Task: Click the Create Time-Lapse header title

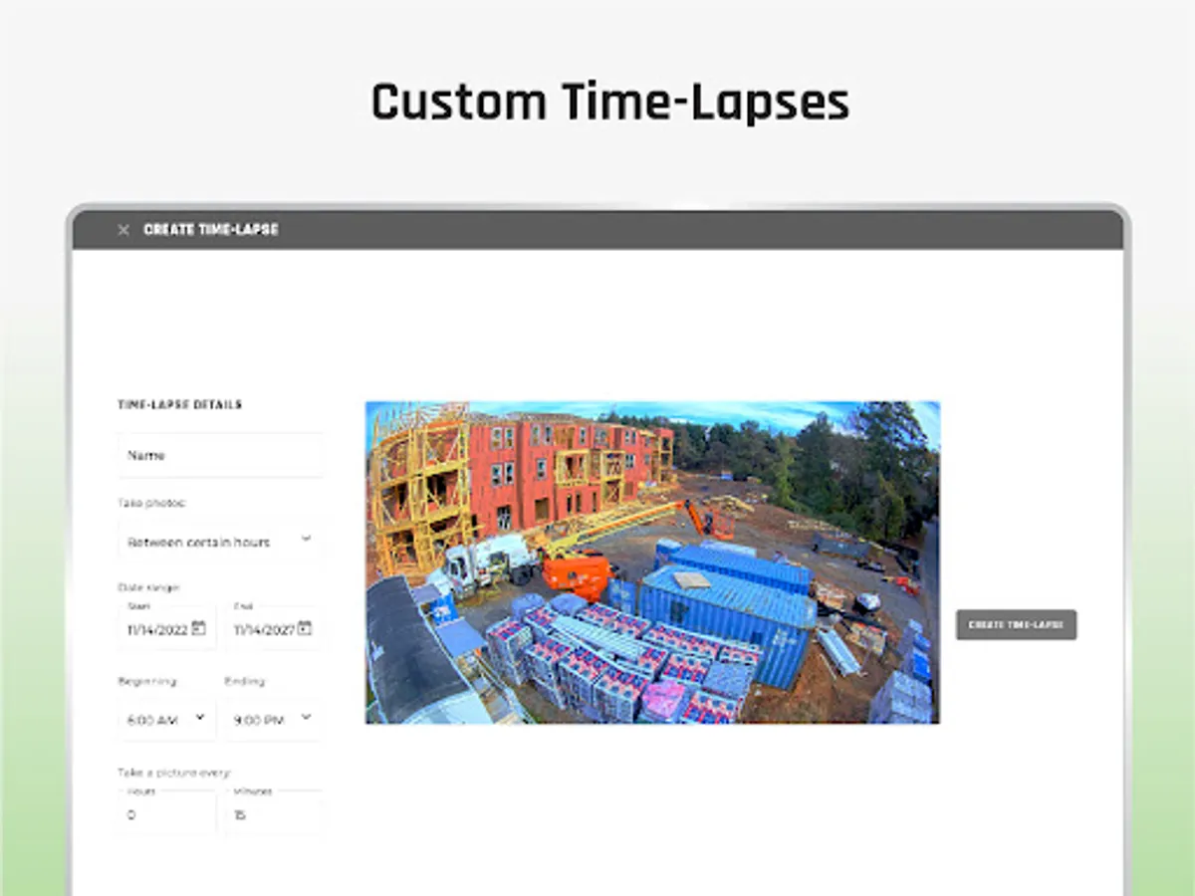Action: (211, 230)
